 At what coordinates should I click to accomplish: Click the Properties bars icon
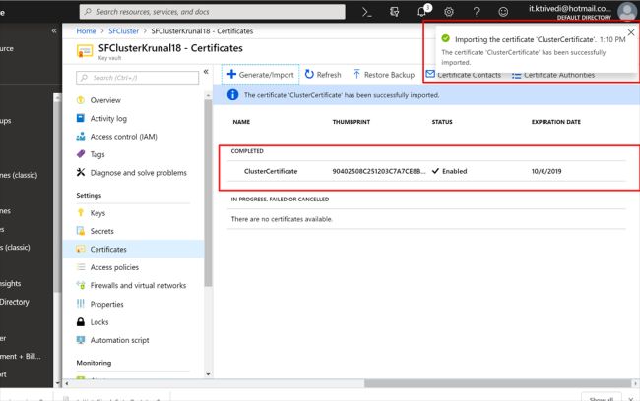81,303
